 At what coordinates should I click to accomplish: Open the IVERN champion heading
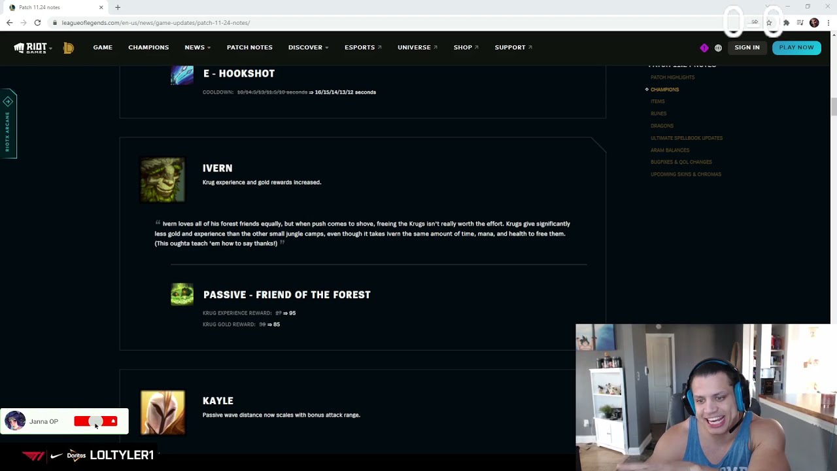pyautogui.click(x=217, y=168)
